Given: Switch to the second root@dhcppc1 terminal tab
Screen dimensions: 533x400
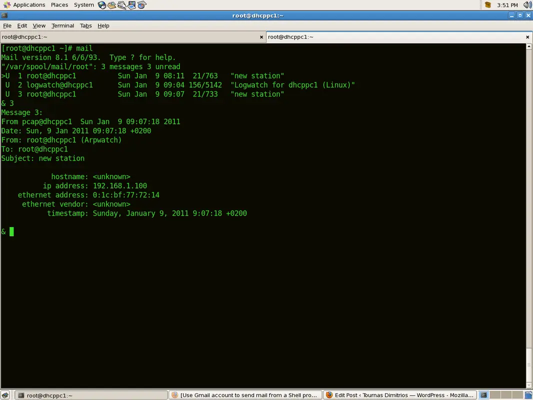Looking at the screenshot, I should coord(291,36).
